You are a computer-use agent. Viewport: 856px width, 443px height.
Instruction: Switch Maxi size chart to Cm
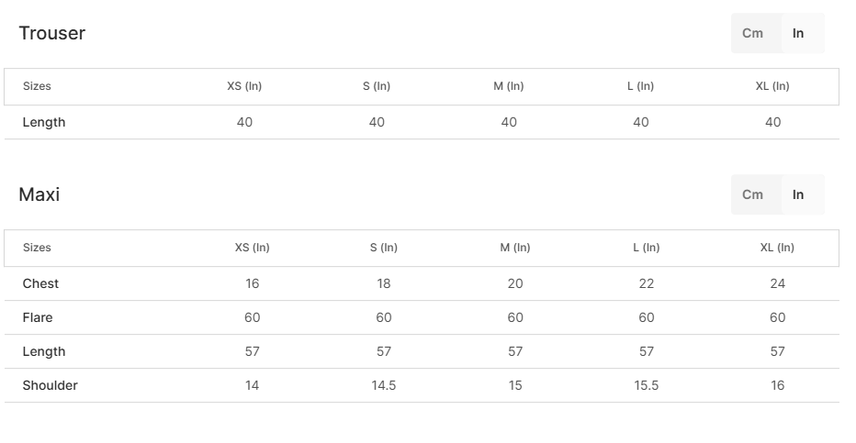[752, 194]
